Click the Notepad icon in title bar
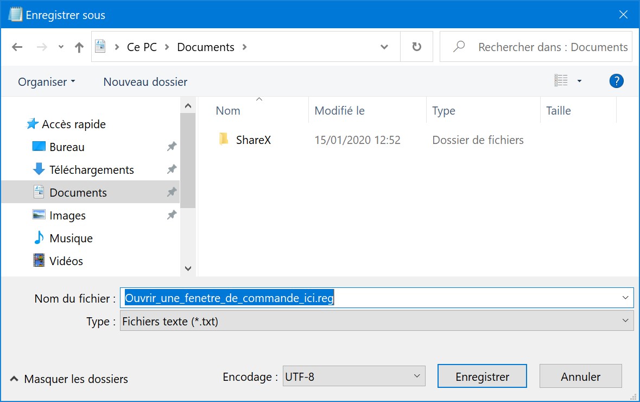Viewport: 640px width, 402px height. [15, 14]
